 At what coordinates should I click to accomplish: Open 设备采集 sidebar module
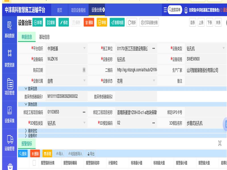(x=9, y=115)
